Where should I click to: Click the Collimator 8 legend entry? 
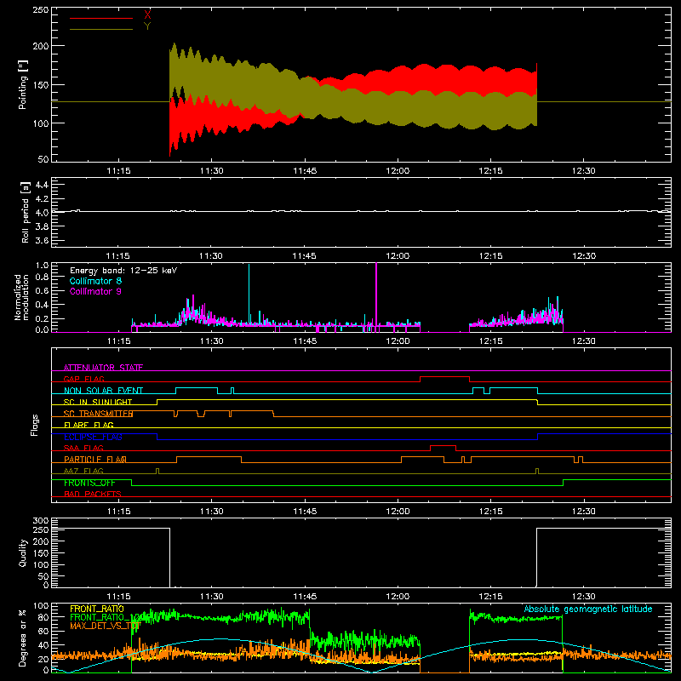coord(95,281)
